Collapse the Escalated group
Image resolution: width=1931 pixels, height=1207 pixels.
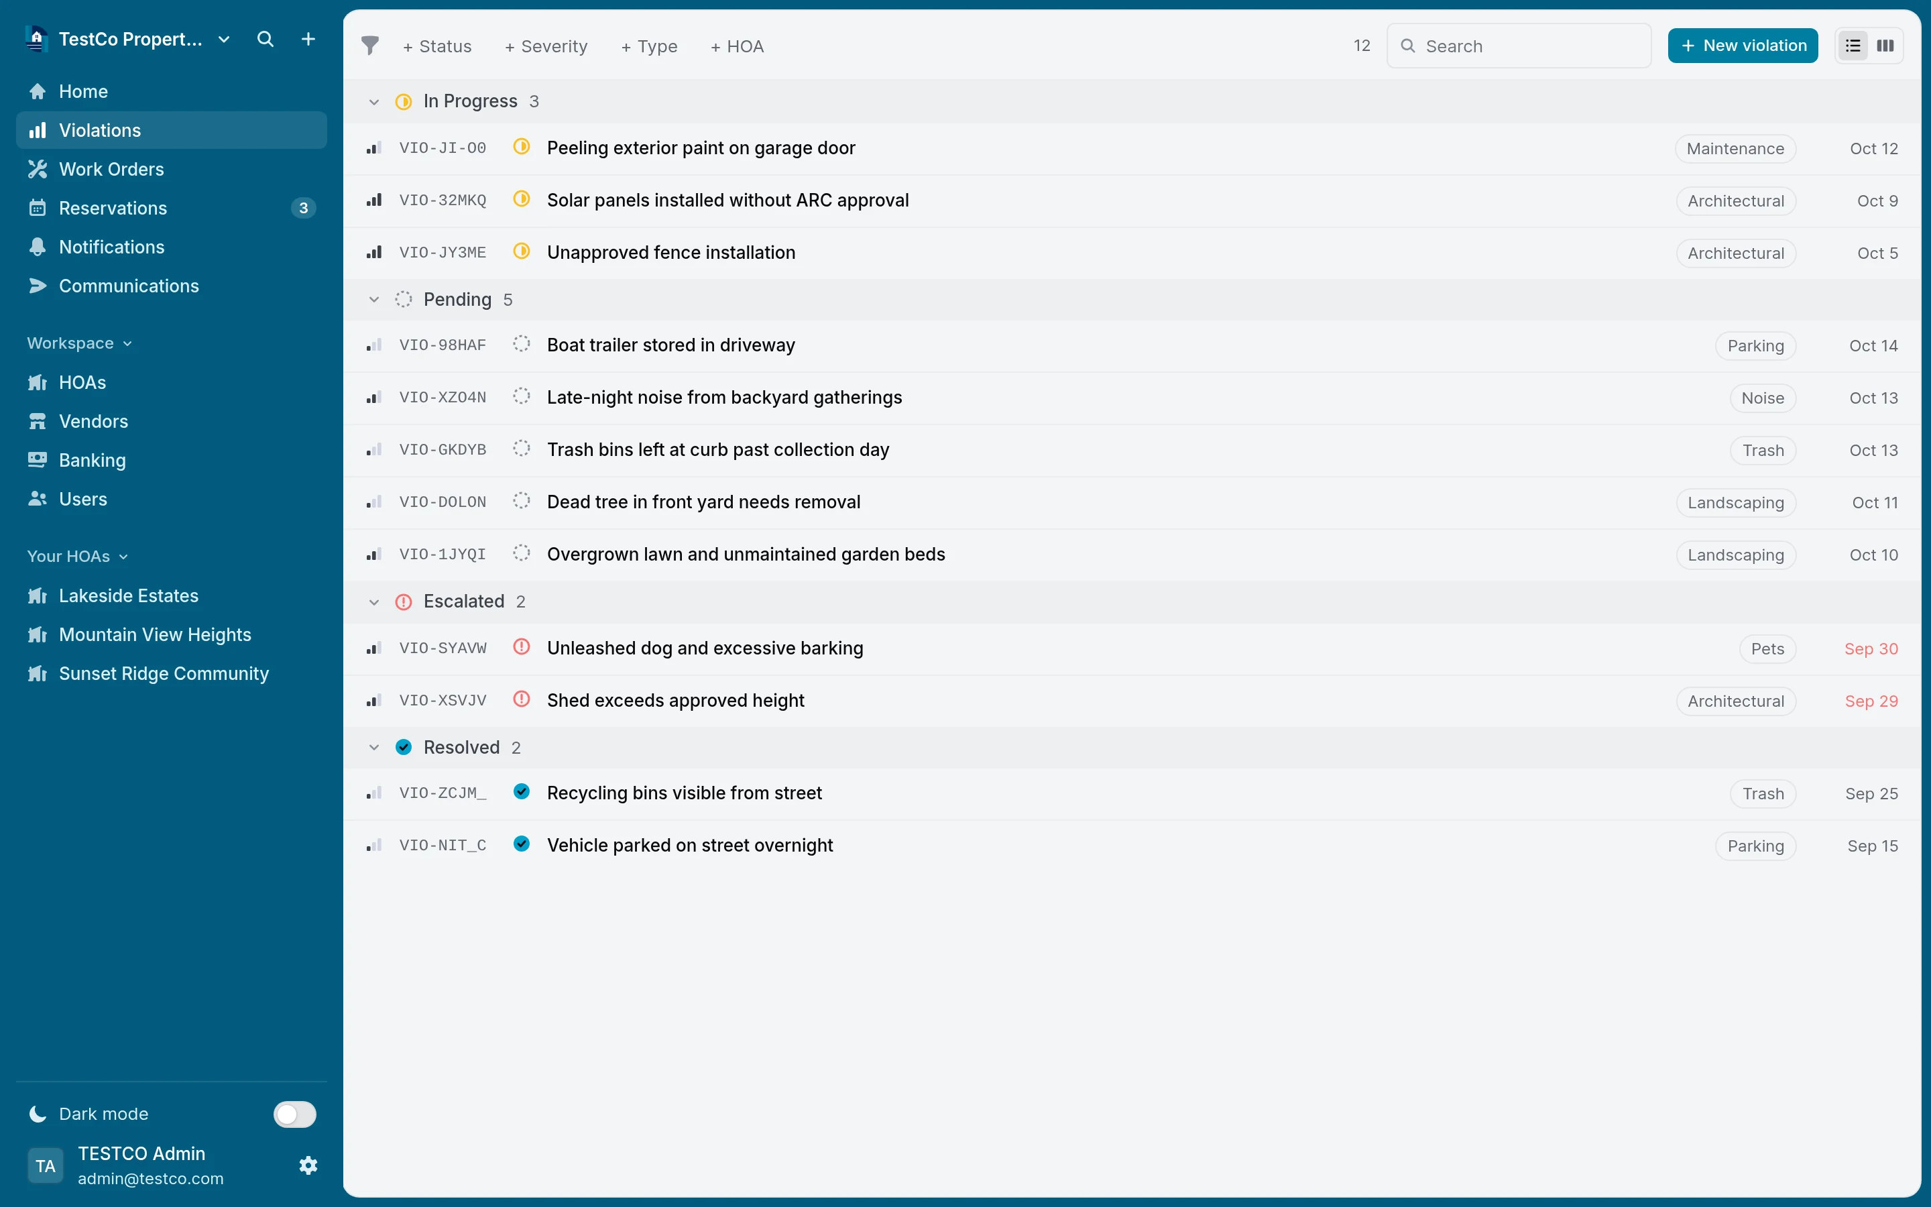click(x=373, y=602)
